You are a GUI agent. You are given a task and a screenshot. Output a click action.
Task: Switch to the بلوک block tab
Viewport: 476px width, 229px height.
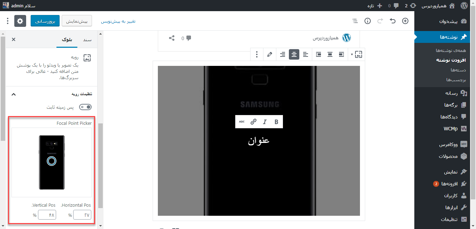[x=67, y=39]
